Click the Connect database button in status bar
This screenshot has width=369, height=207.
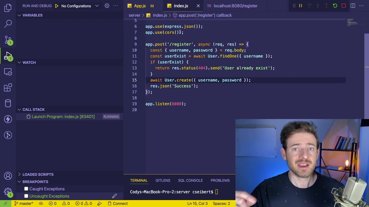pyautogui.click(x=118, y=204)
